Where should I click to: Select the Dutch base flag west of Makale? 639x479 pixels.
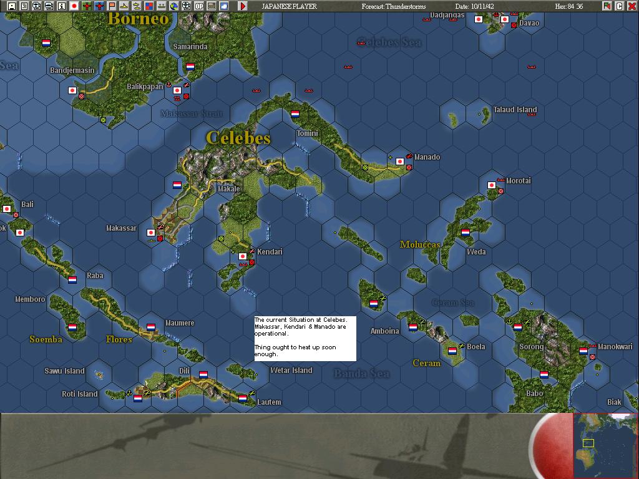tap(177, 185)
